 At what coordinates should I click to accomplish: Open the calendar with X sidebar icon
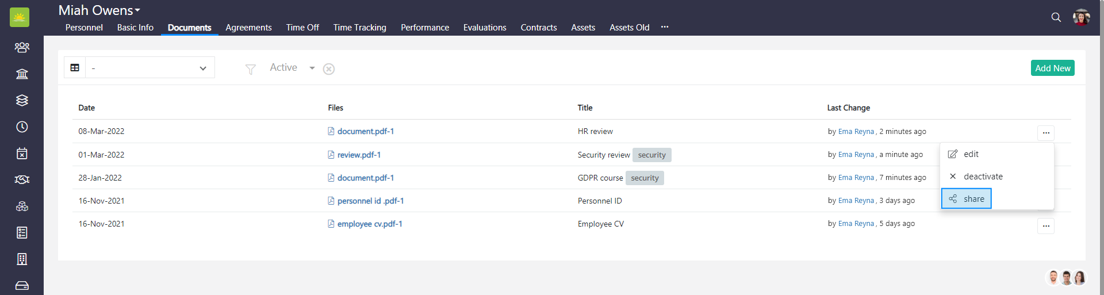[22, 153]
